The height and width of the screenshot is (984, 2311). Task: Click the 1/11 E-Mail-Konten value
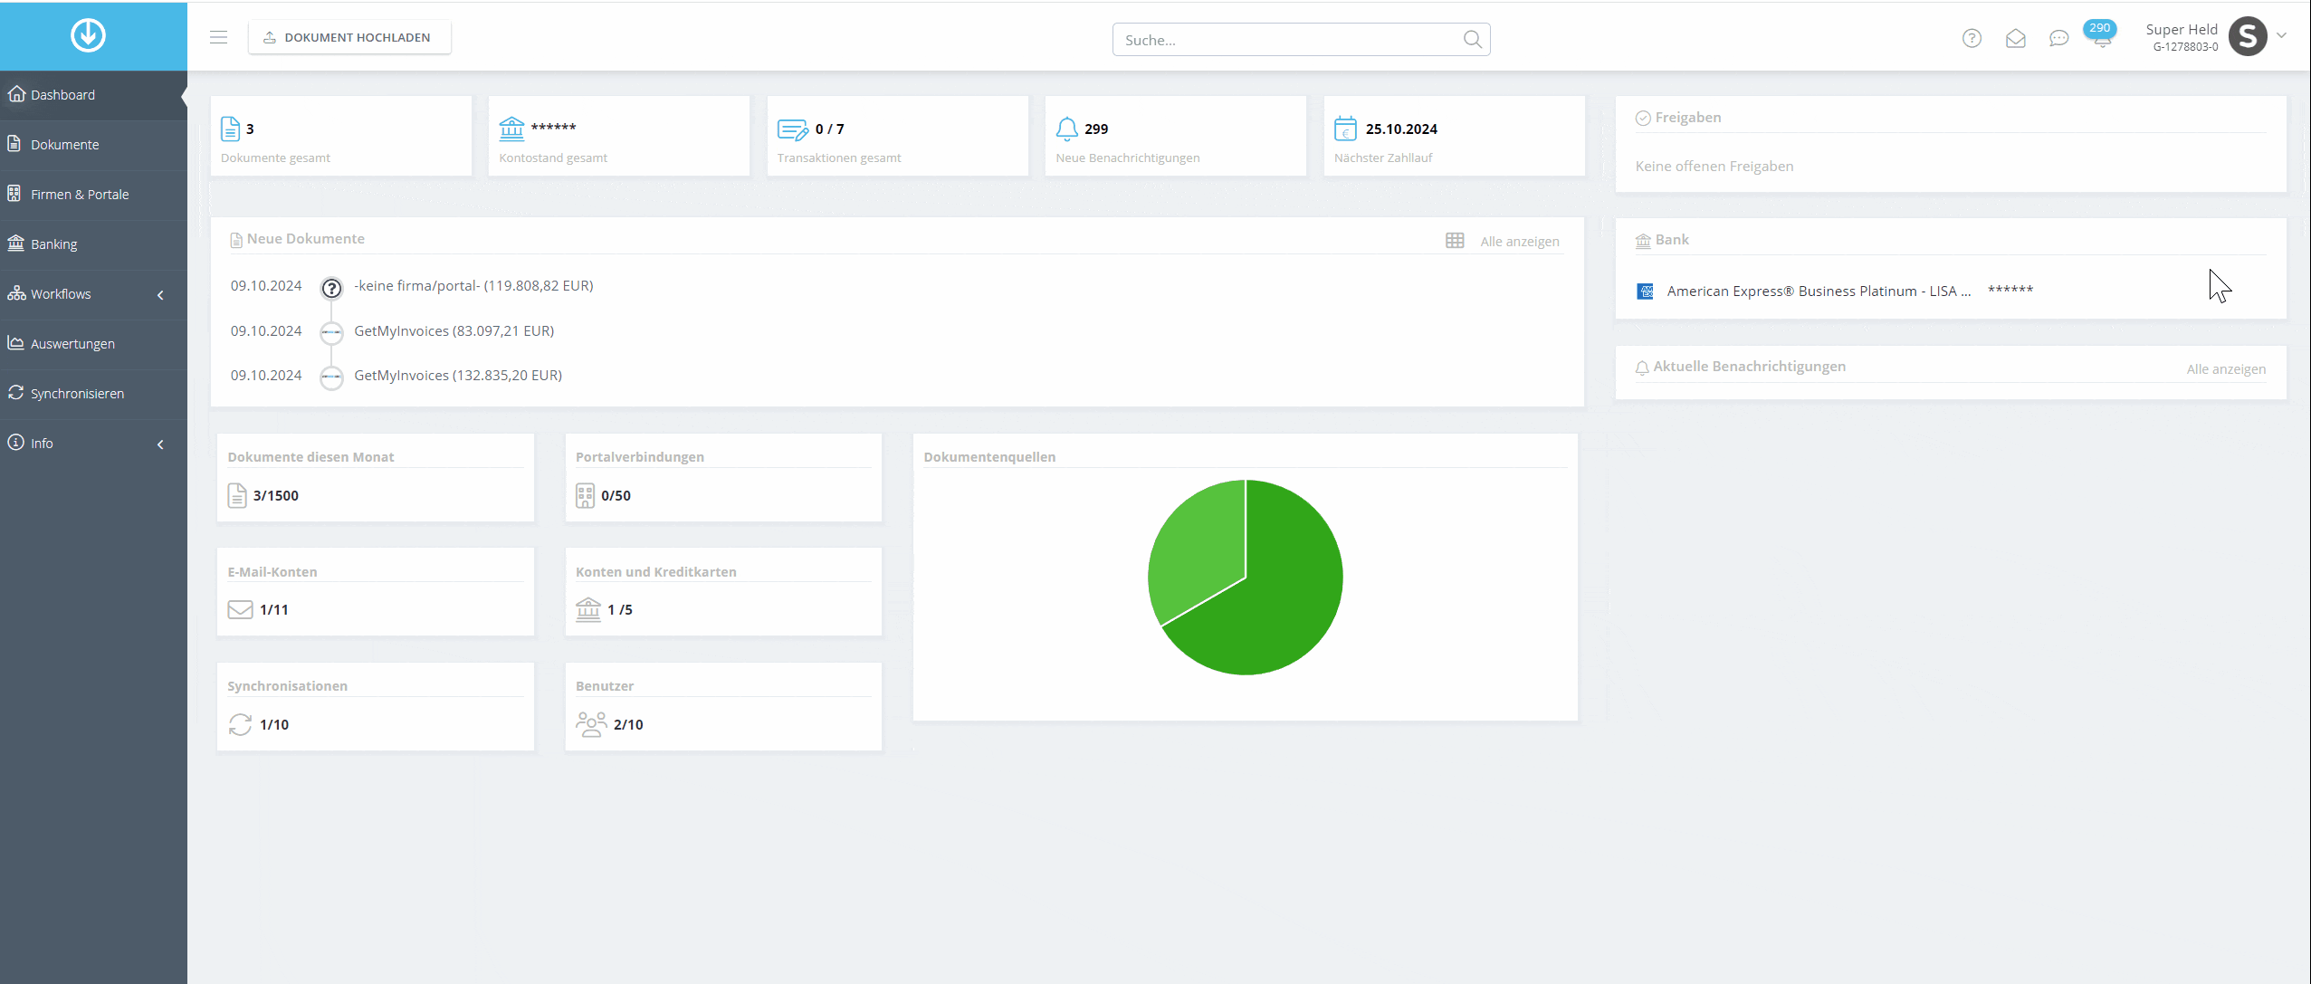point(273,610)
